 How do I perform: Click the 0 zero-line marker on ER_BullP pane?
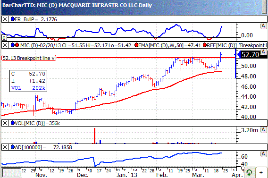pyautogui.click(x=4, y=37)
